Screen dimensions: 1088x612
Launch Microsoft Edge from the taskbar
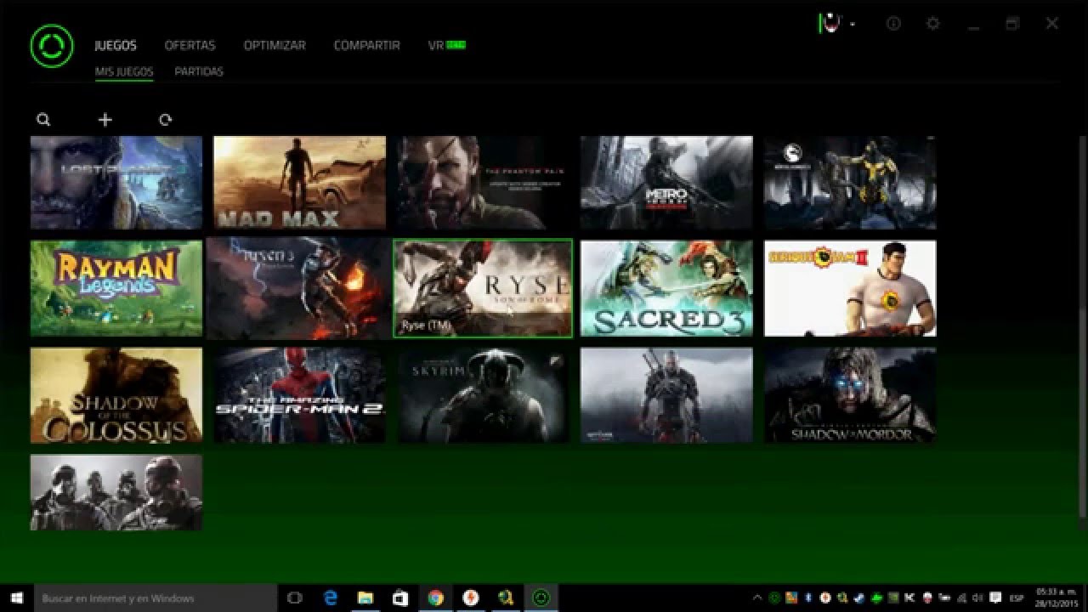coord(331,598)
